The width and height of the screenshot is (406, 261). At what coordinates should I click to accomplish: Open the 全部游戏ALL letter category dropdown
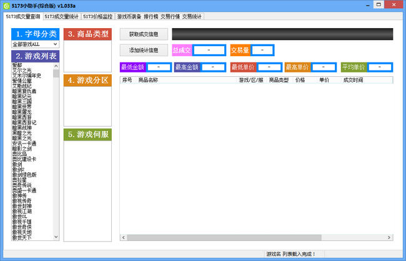click(35, 44)
